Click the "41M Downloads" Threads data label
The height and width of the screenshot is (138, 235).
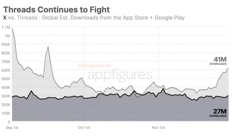(218, 61)
